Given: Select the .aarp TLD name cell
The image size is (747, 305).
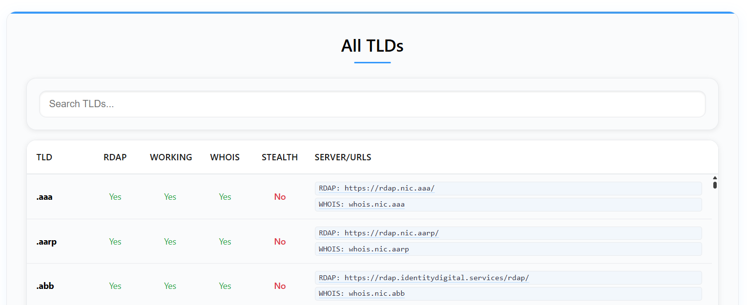Looking at the screenshot, I should pyautogui.click(x=46, y=242).
